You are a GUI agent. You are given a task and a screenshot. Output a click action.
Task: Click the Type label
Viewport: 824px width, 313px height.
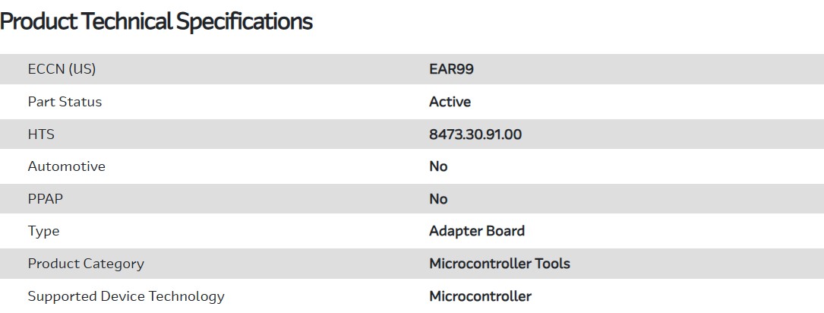pos(43,231)
